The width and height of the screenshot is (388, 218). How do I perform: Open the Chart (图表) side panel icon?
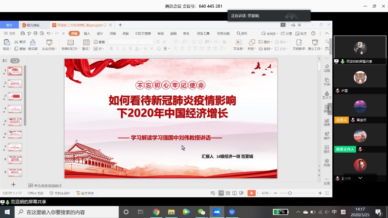pyautogui.click(x=327, y=122)
